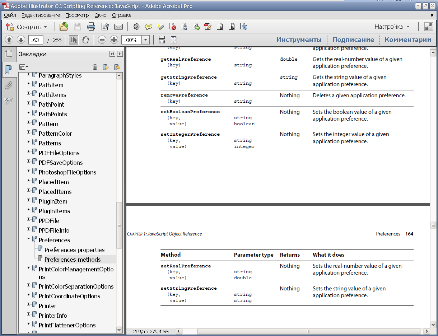Zoom in with the plus button

click(x=114, y=40)
